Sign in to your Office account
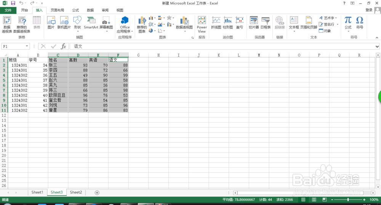381x205 pixels. click(x=369, y=10)
